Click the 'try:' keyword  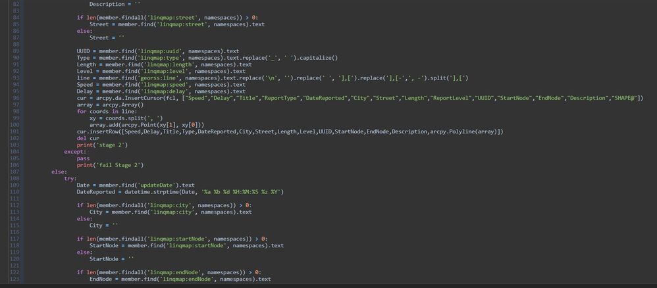tap(70, 178)
